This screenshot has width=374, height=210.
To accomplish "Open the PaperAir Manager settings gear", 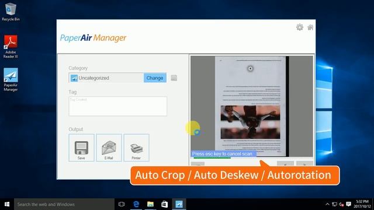I will (x=300, y=27).
